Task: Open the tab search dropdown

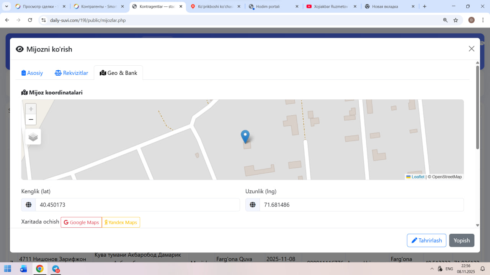Action: (x=7, y=6)
